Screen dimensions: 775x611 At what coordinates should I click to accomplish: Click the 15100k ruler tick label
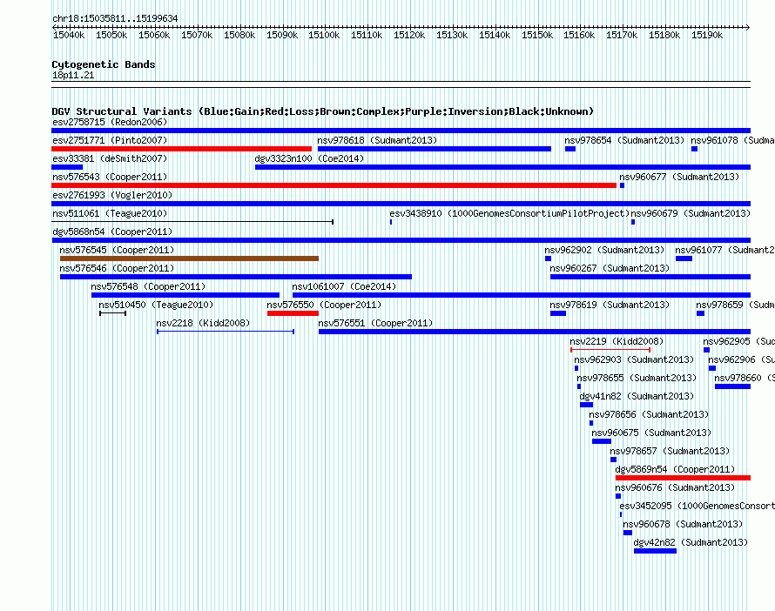(324, 35)
